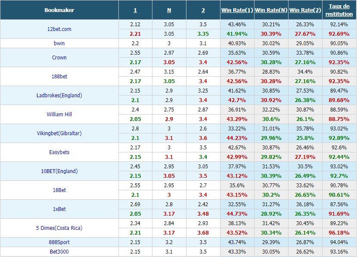Select Vikingbet opening odds 2.8

[x=135, y=129]
